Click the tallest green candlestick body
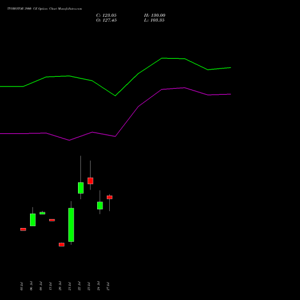Screen dimensions: 300x300 71,225
